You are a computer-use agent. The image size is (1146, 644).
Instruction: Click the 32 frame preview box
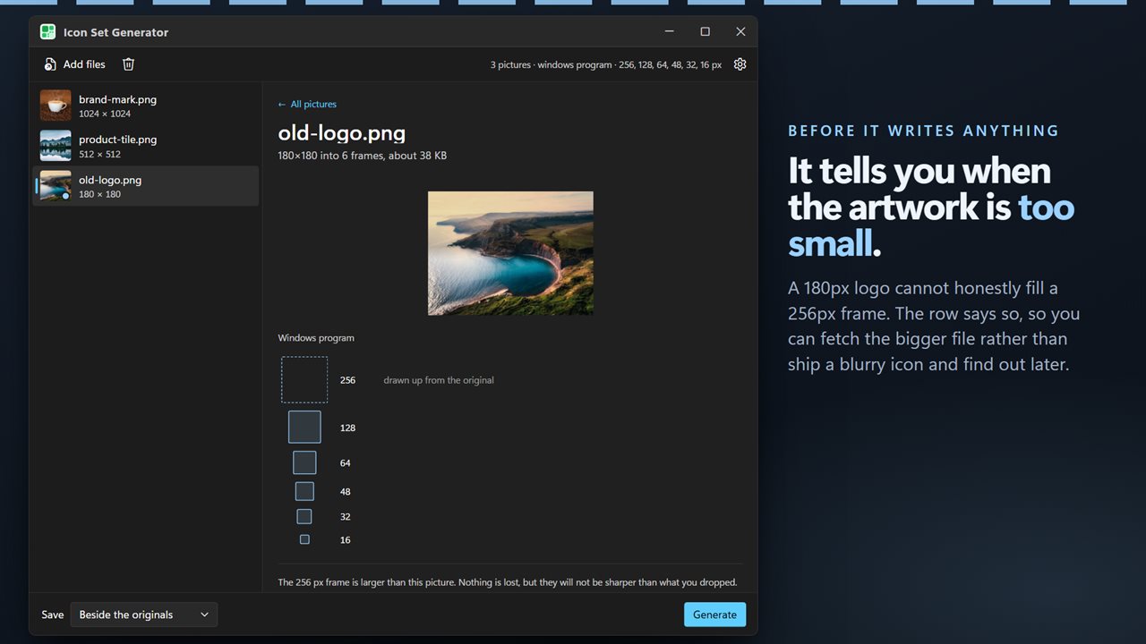point(304,516)
